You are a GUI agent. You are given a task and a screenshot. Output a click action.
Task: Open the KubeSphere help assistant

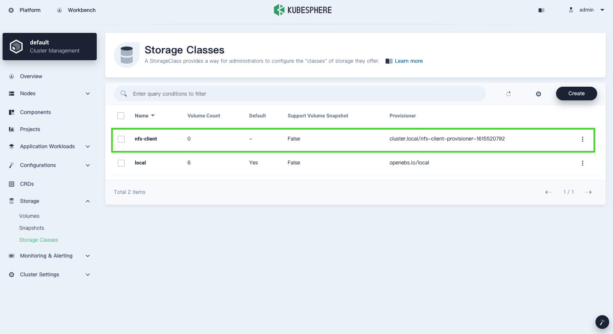click(x=602, y=322)
